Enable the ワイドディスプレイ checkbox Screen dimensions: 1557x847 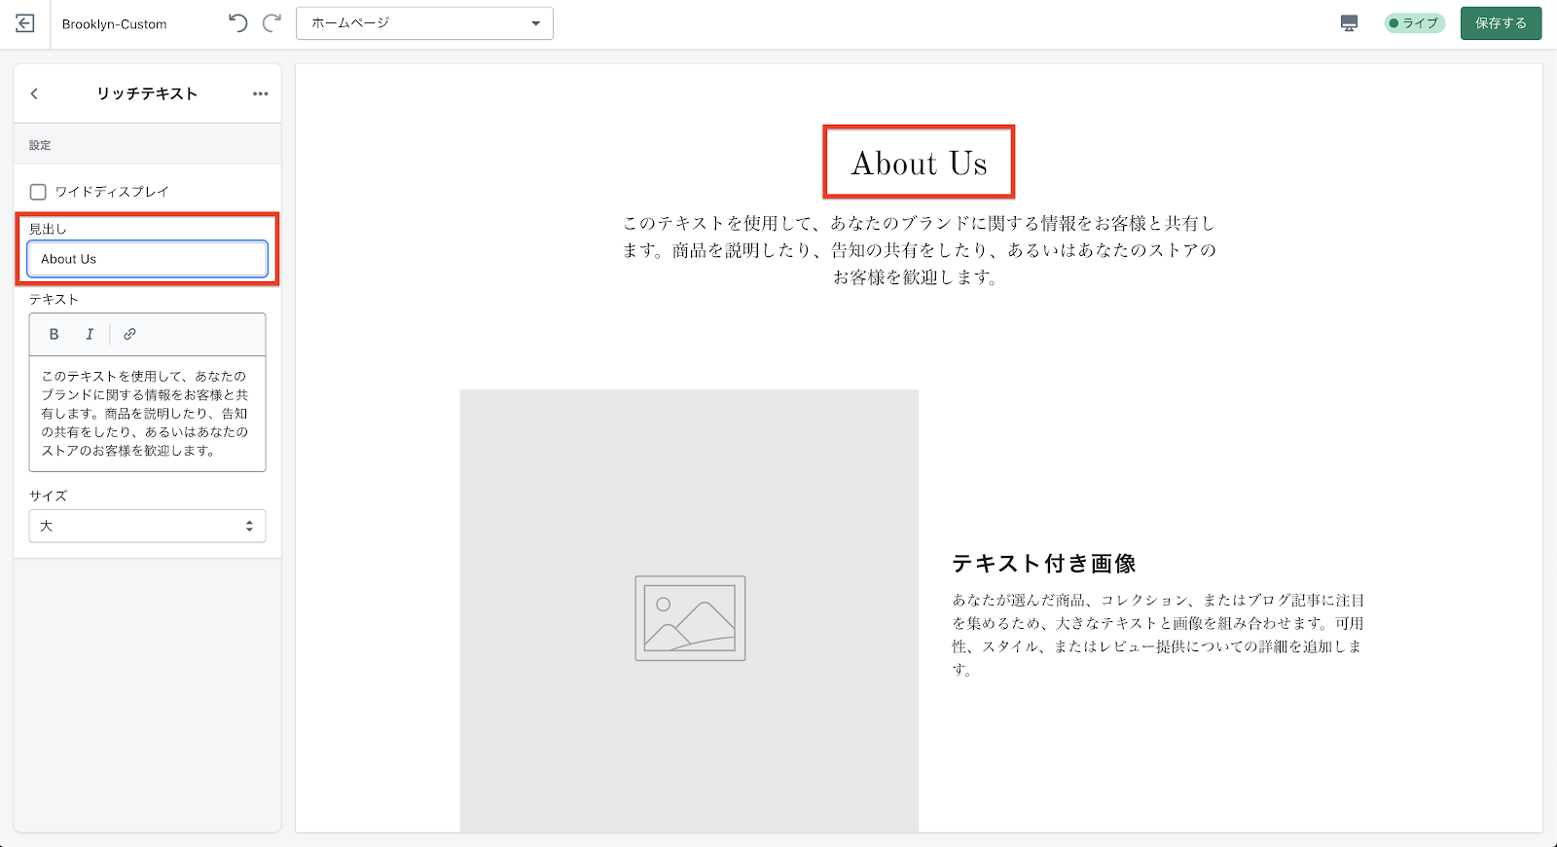coord(38,192)
